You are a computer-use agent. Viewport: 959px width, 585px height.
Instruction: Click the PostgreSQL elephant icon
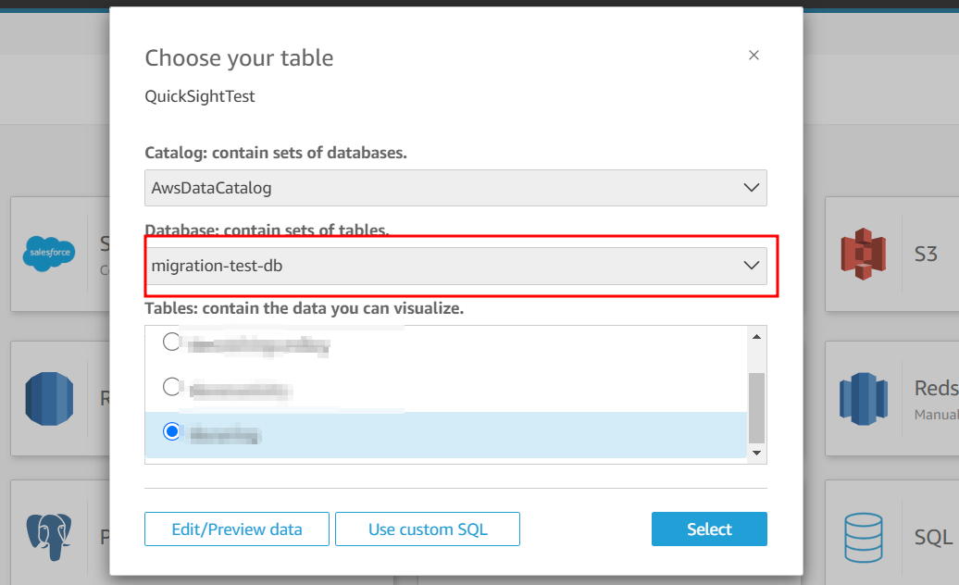[49, 537]
